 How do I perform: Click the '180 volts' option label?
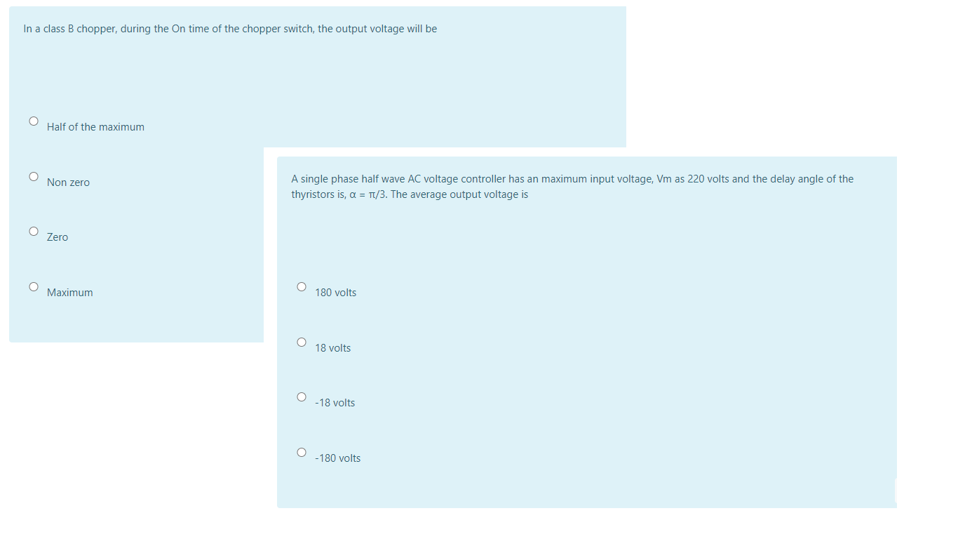335,293
